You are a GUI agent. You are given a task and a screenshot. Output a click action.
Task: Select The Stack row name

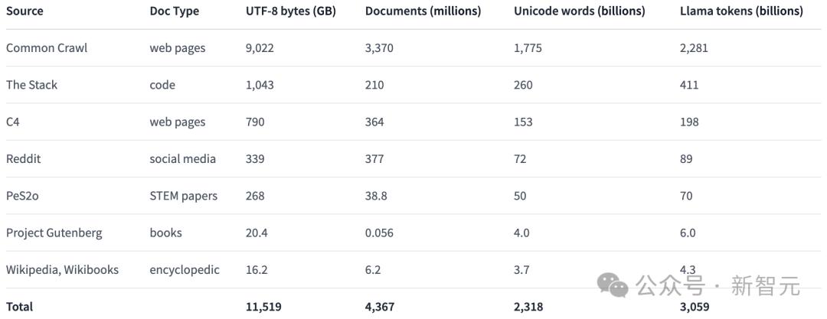31,85
